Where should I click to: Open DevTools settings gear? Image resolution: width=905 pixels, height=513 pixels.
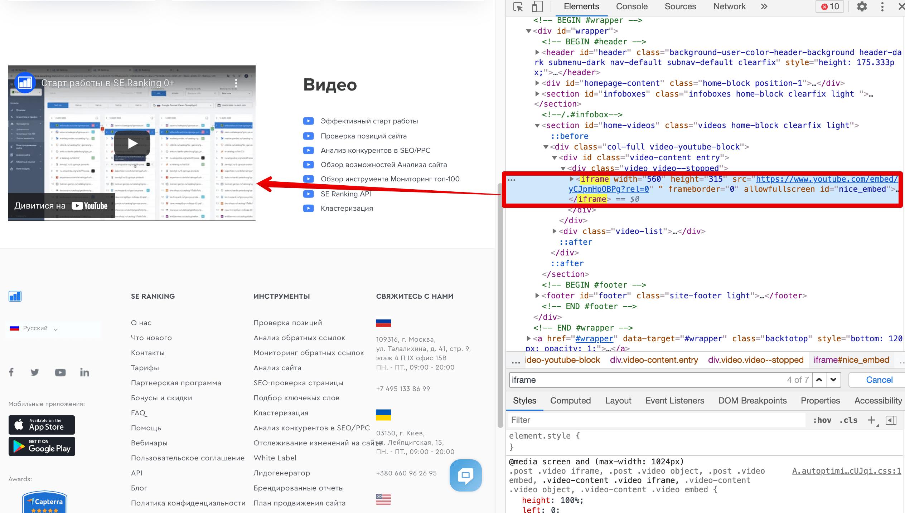[862, 6]
